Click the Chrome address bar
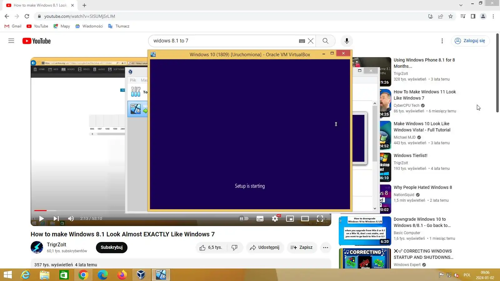Viewport: 500px width, 281px height. pos(231,16)
